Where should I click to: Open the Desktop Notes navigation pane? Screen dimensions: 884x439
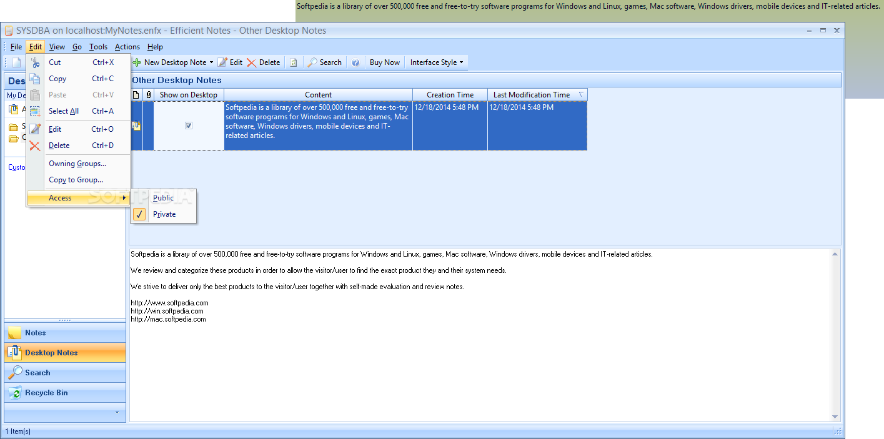[x=65, y=353]
